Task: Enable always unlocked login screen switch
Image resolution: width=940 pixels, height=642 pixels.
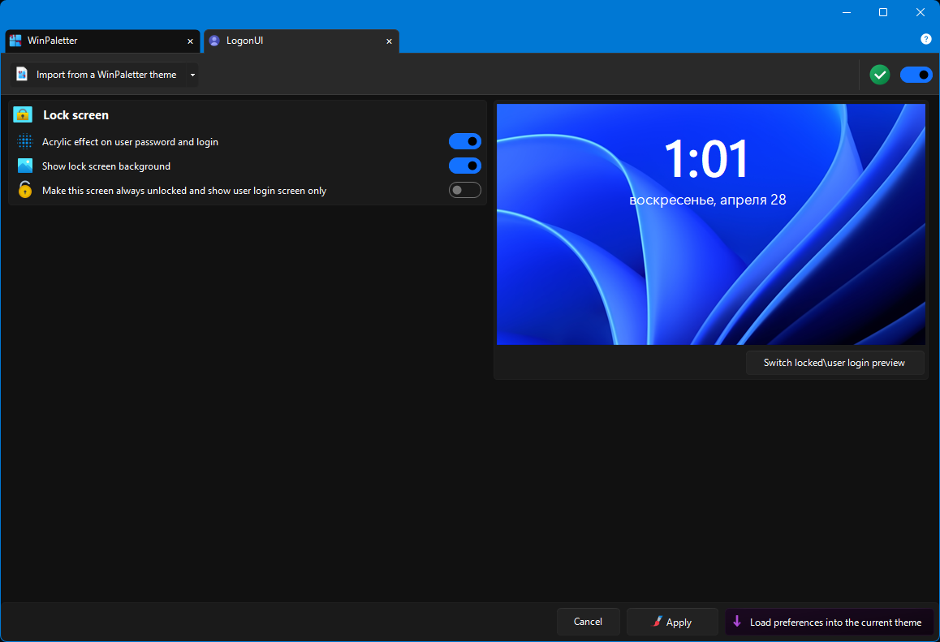Action: click(x=464, y=190)
